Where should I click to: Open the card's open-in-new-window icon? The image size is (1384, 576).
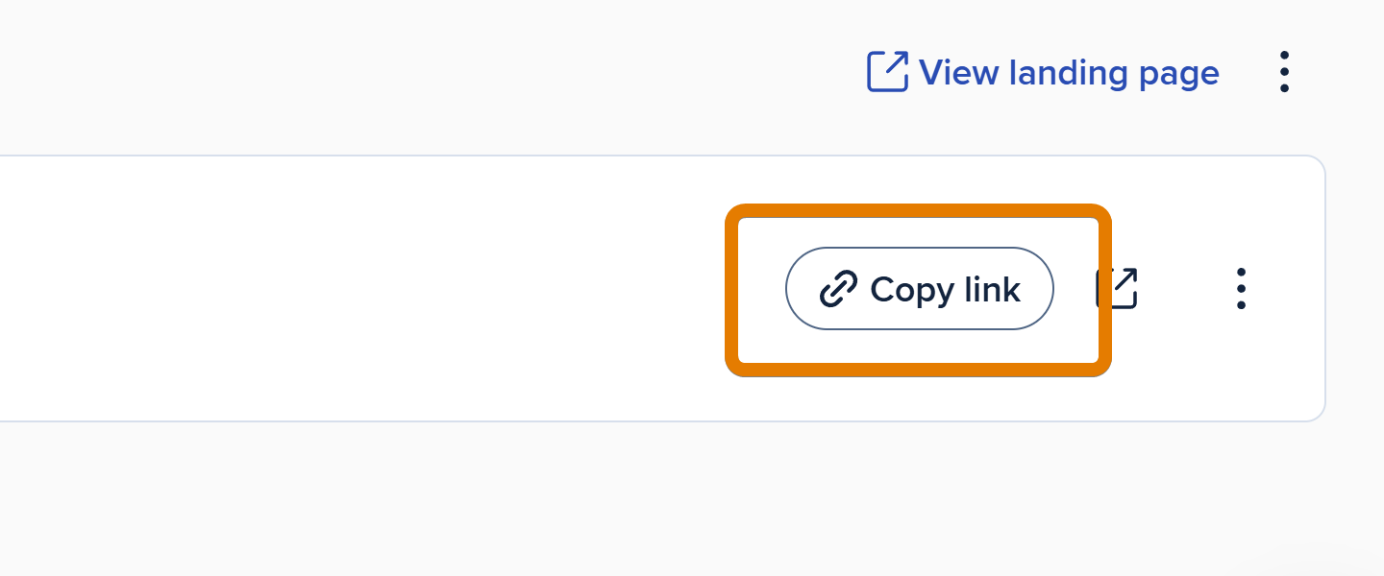[x=1118, y=288]
